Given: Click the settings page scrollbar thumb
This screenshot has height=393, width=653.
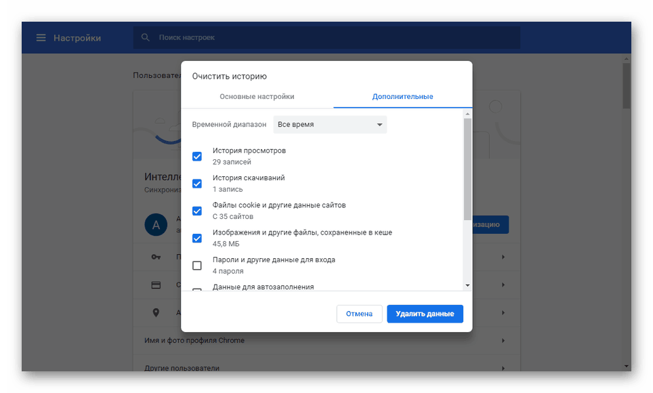Looking at the screenshot, I should pos(627,85).
